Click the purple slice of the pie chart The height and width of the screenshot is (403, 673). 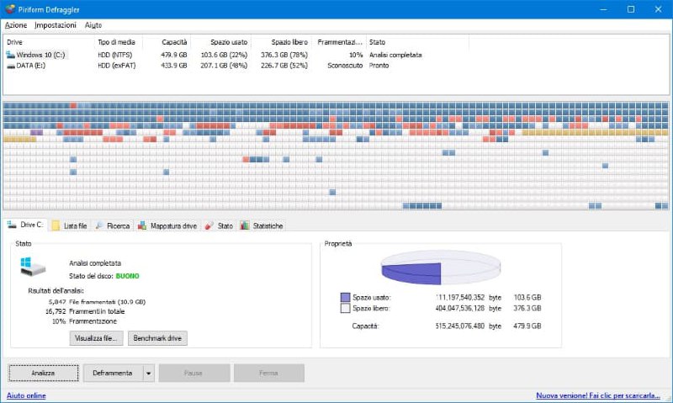coord(412,273)
